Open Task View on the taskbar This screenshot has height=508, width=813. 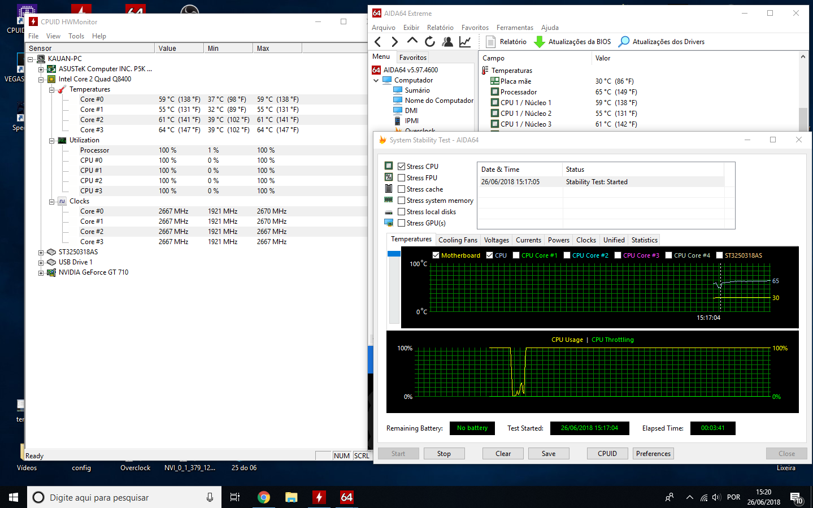pyautogui.click(x=235, y=497)
